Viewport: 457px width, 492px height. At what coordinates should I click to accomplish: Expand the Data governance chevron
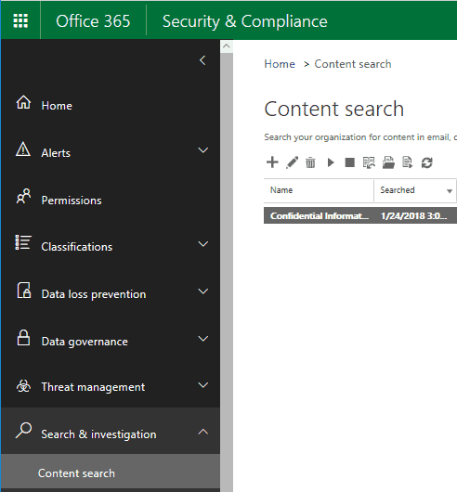coord(203,339)
